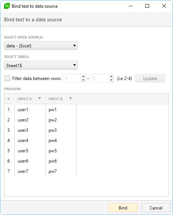
Task: Select the pw6 cell
Action: [61, 161]
